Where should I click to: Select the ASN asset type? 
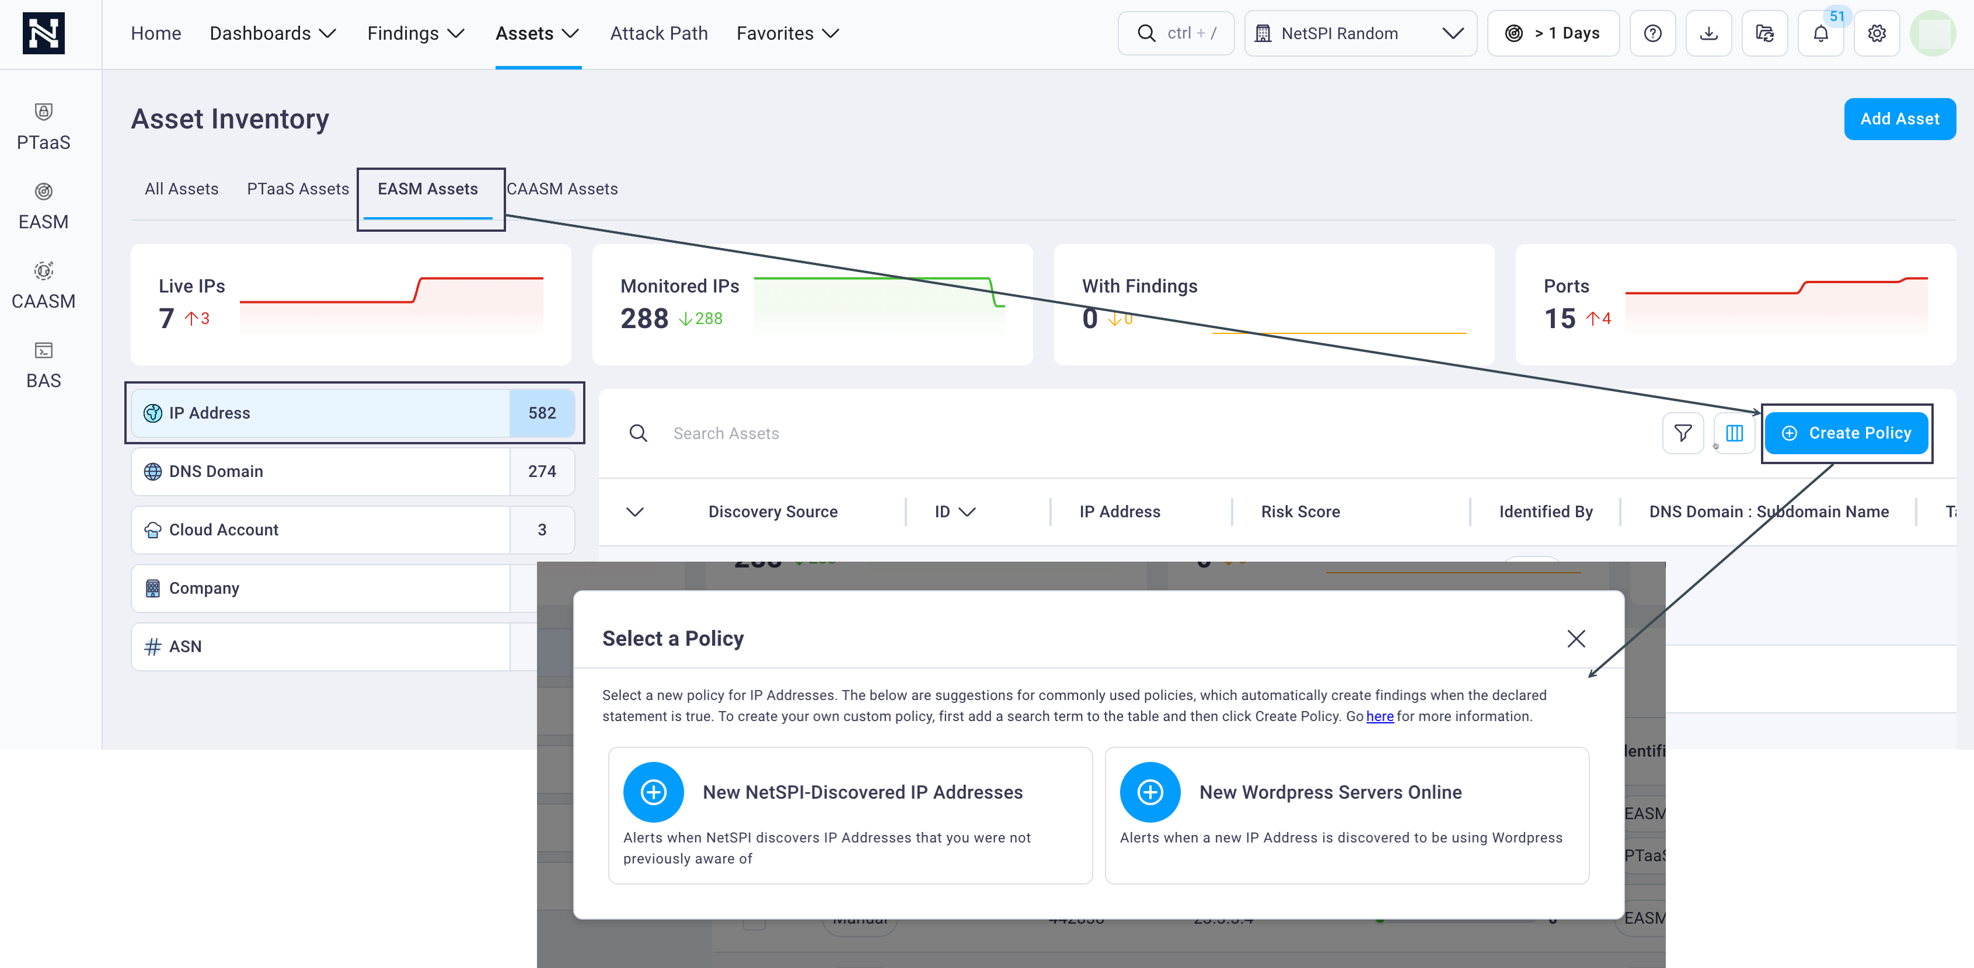(334, 646)
